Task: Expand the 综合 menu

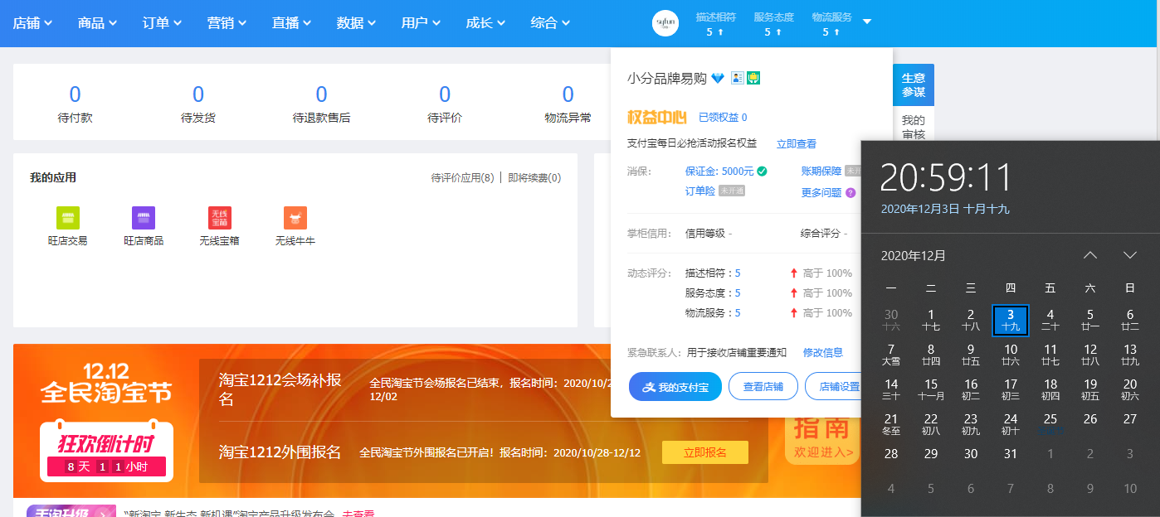Action: point(551,23)
